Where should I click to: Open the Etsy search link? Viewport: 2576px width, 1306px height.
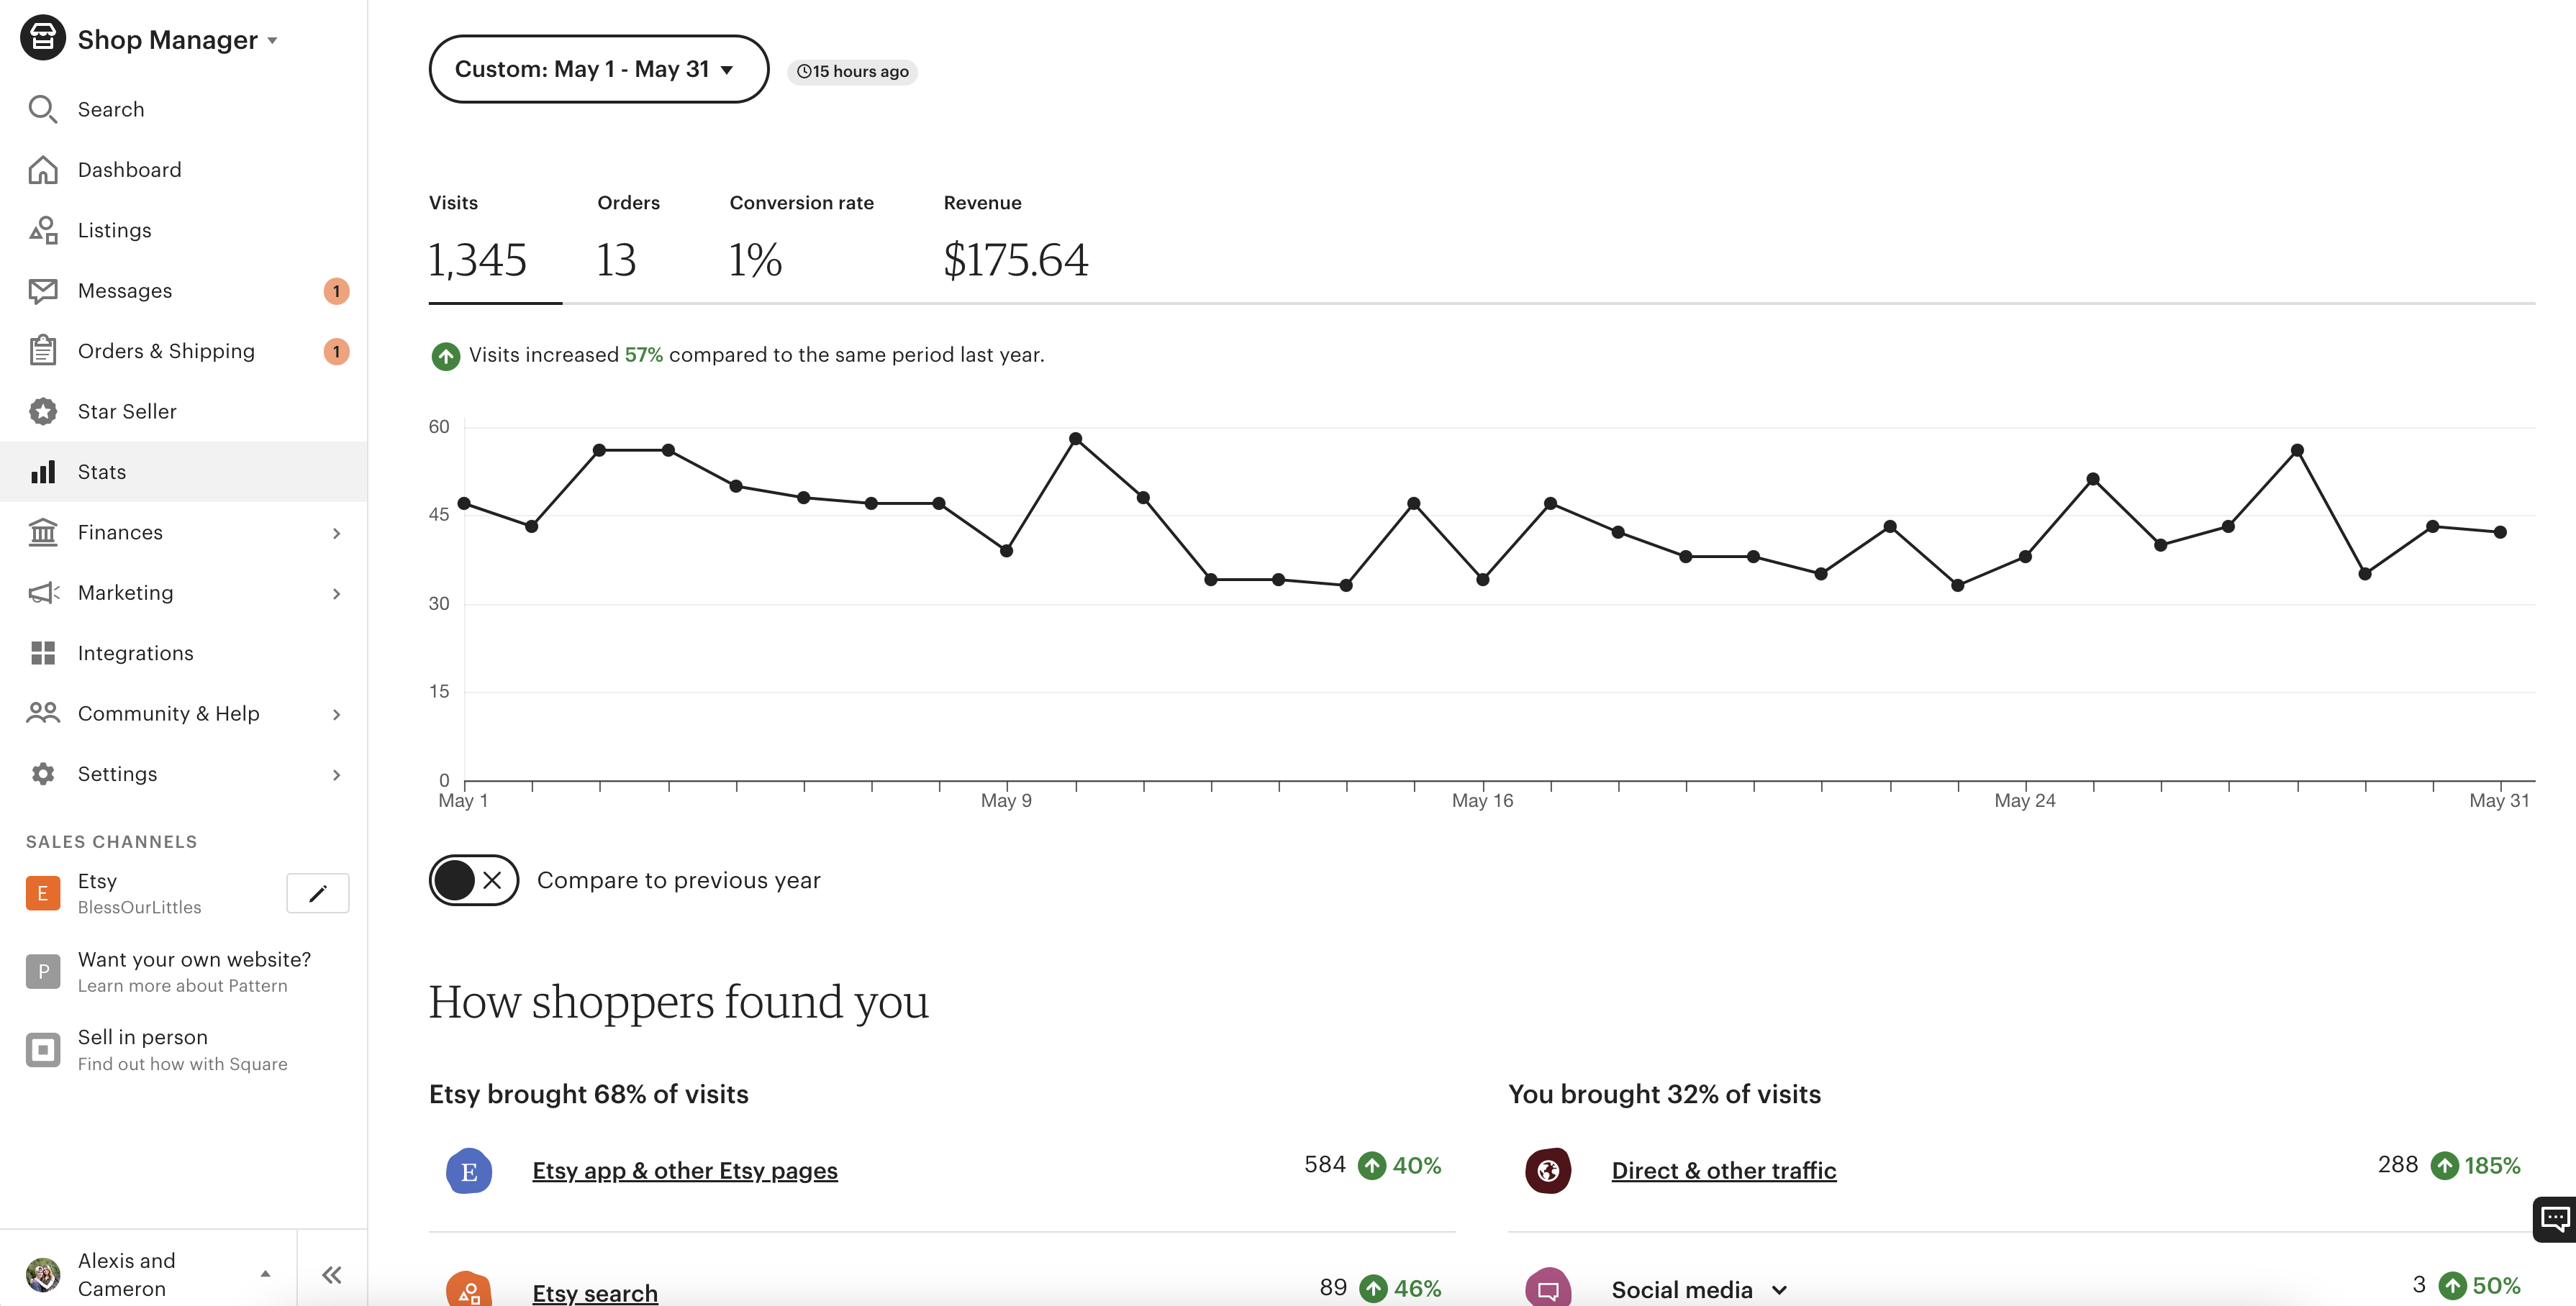(595, 1293)
